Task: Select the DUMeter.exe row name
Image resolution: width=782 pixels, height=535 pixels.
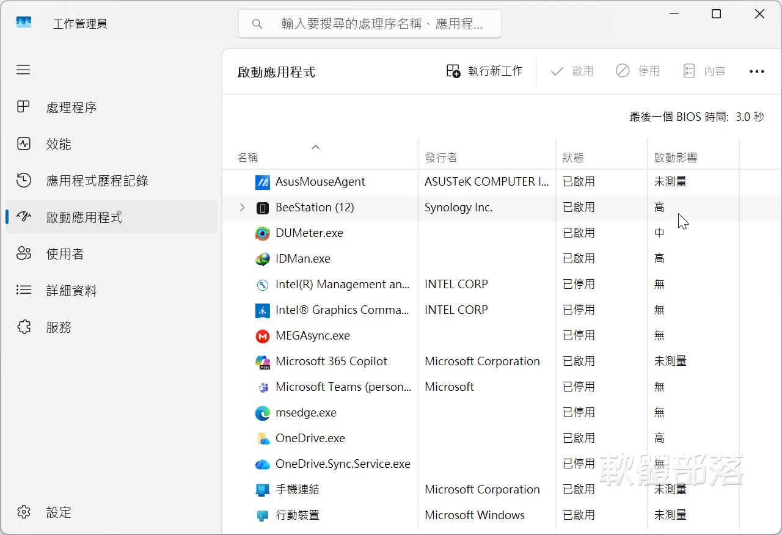Action: click(309, 233)
